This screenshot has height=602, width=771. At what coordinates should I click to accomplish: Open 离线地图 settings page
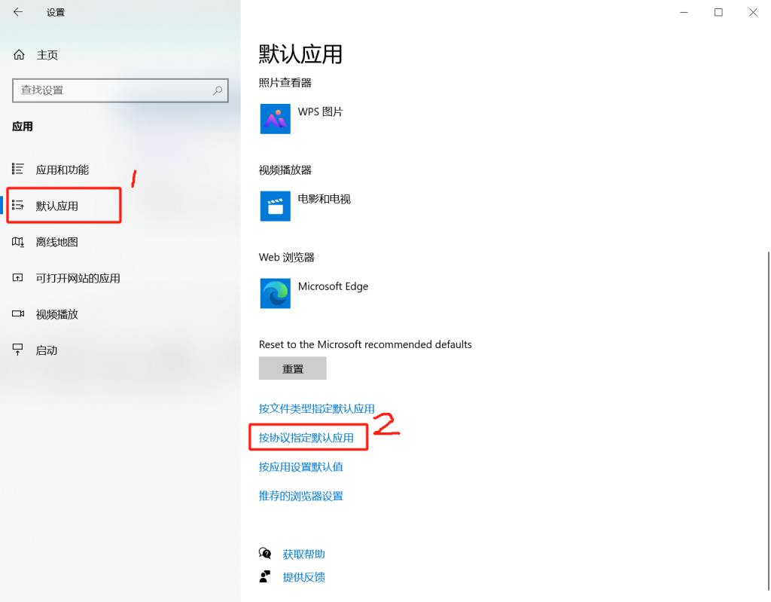click(56, 242)
